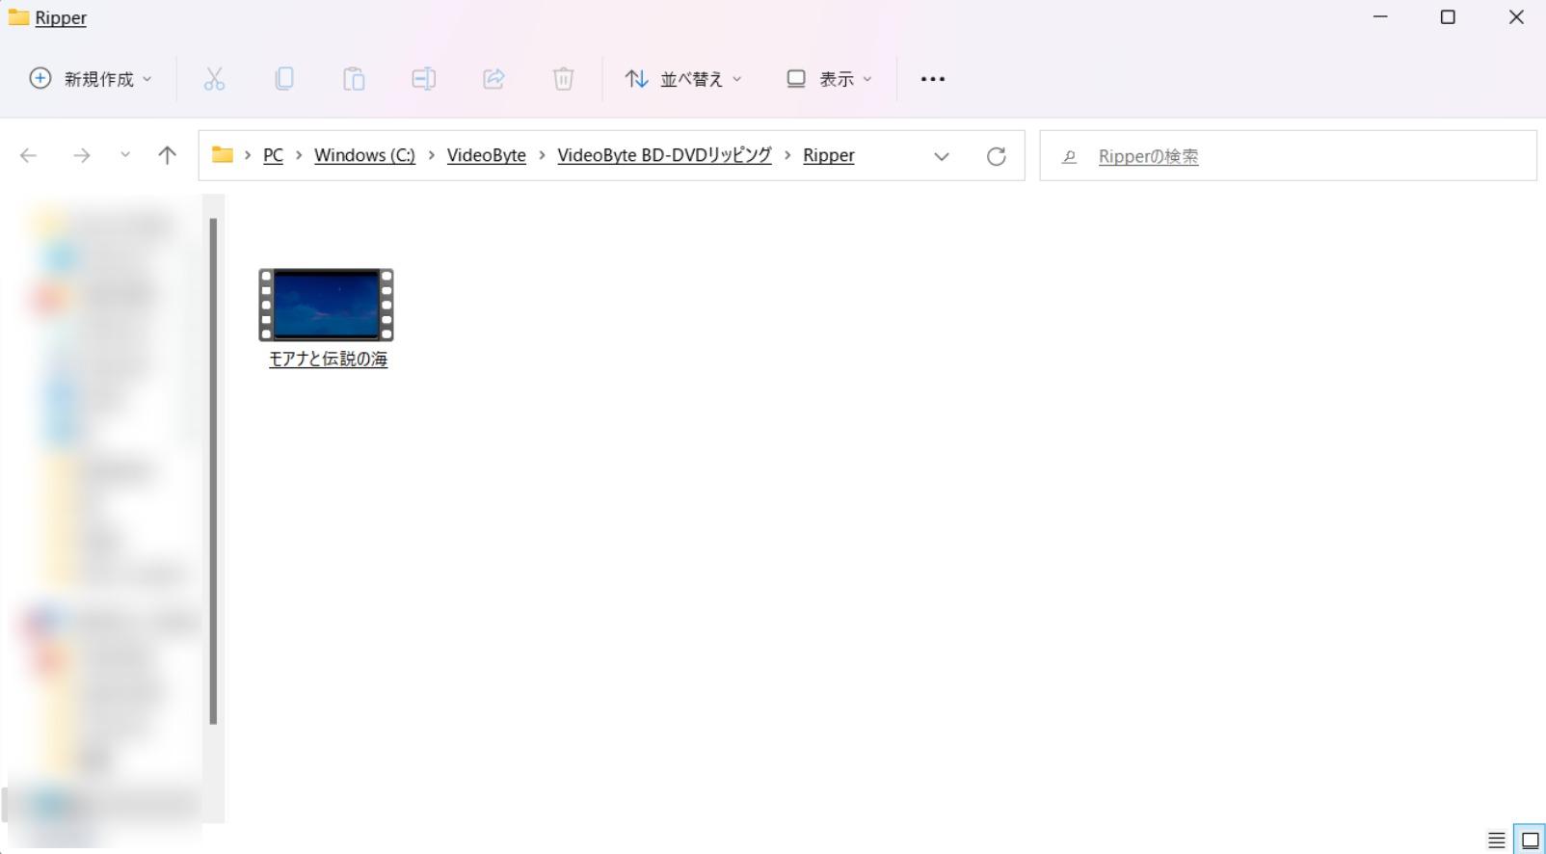Expand the recent locations chevron
1546x854 pixels.
click(x=125, y=155)
